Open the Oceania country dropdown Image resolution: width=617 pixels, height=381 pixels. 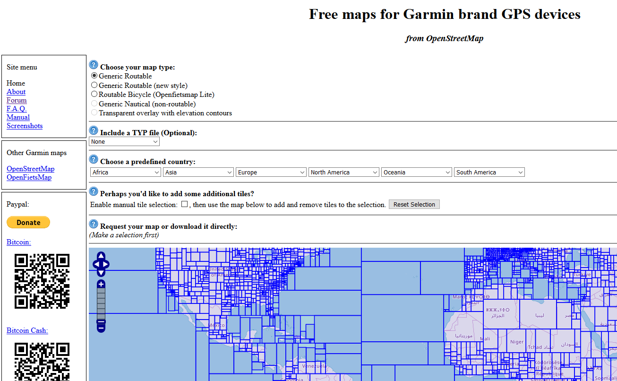click(x=417, y=173)
